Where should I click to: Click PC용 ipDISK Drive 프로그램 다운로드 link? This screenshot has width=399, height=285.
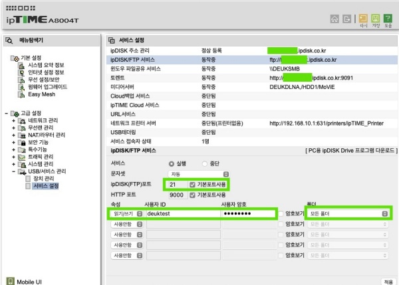(348, 151)
